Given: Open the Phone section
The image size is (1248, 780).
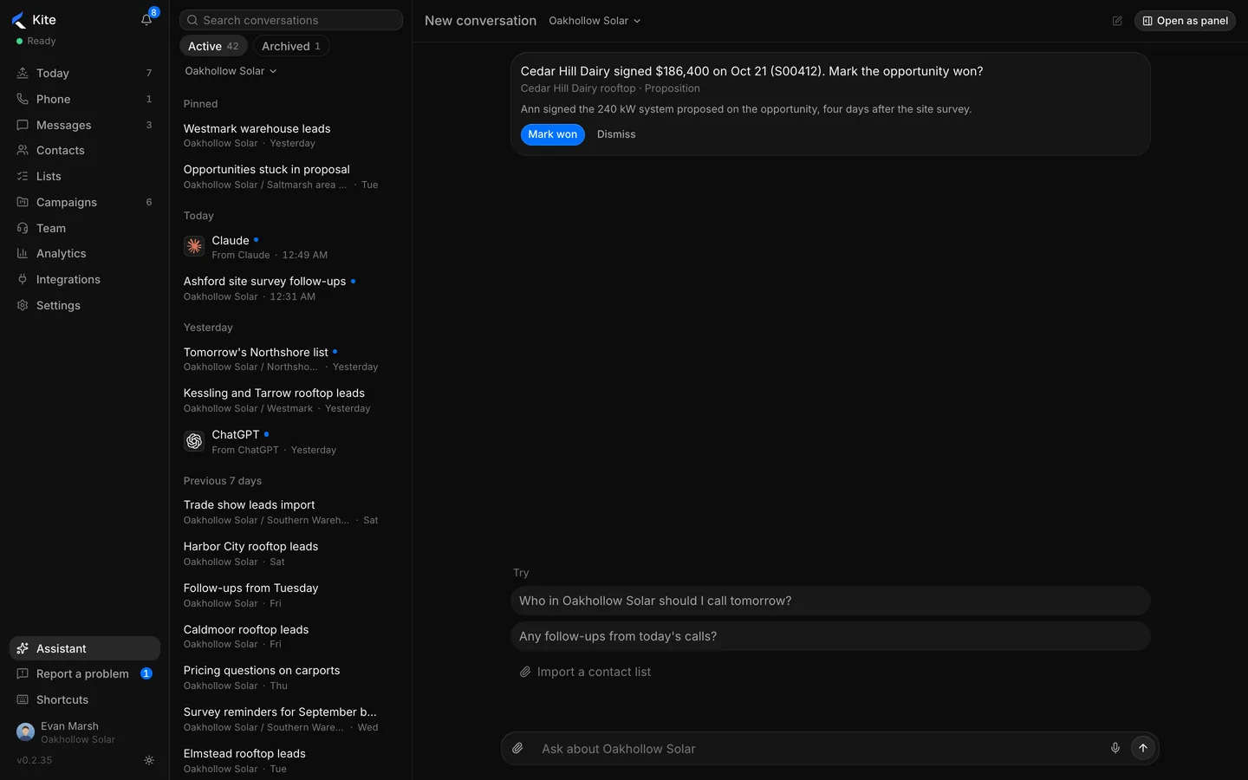Looking at the screenshot, I should pyautogui.click(x=84, y=100).
